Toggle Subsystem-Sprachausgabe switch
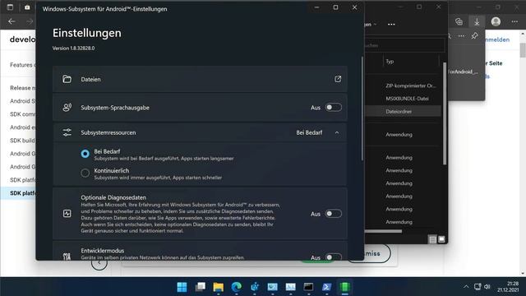The height and width of the screenshot is (296, 526). tap(333, 108)
